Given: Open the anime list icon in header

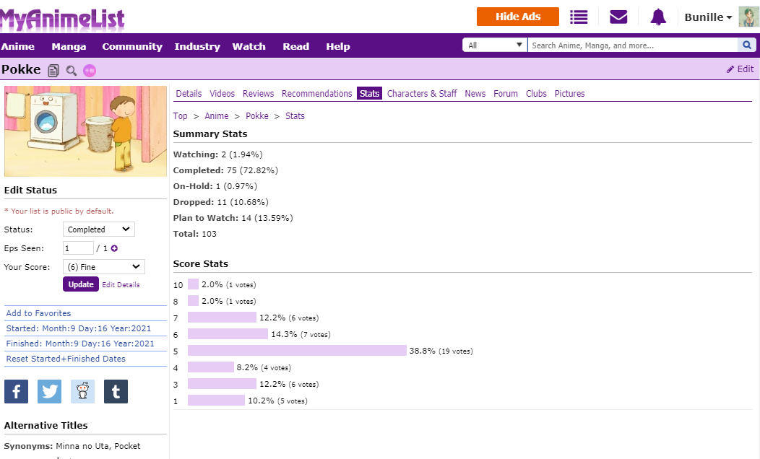Looking at the screenshot, I should coord(579,17).
